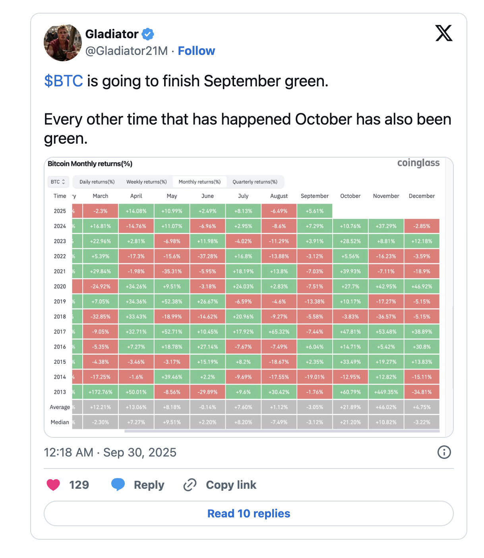Click the horizontal scrollbar under the table
Screen dimensions: 484x558
tap(282, 431)
